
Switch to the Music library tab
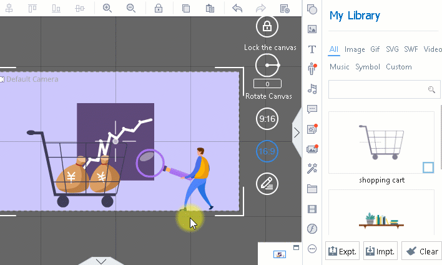[x=340, y=67]
